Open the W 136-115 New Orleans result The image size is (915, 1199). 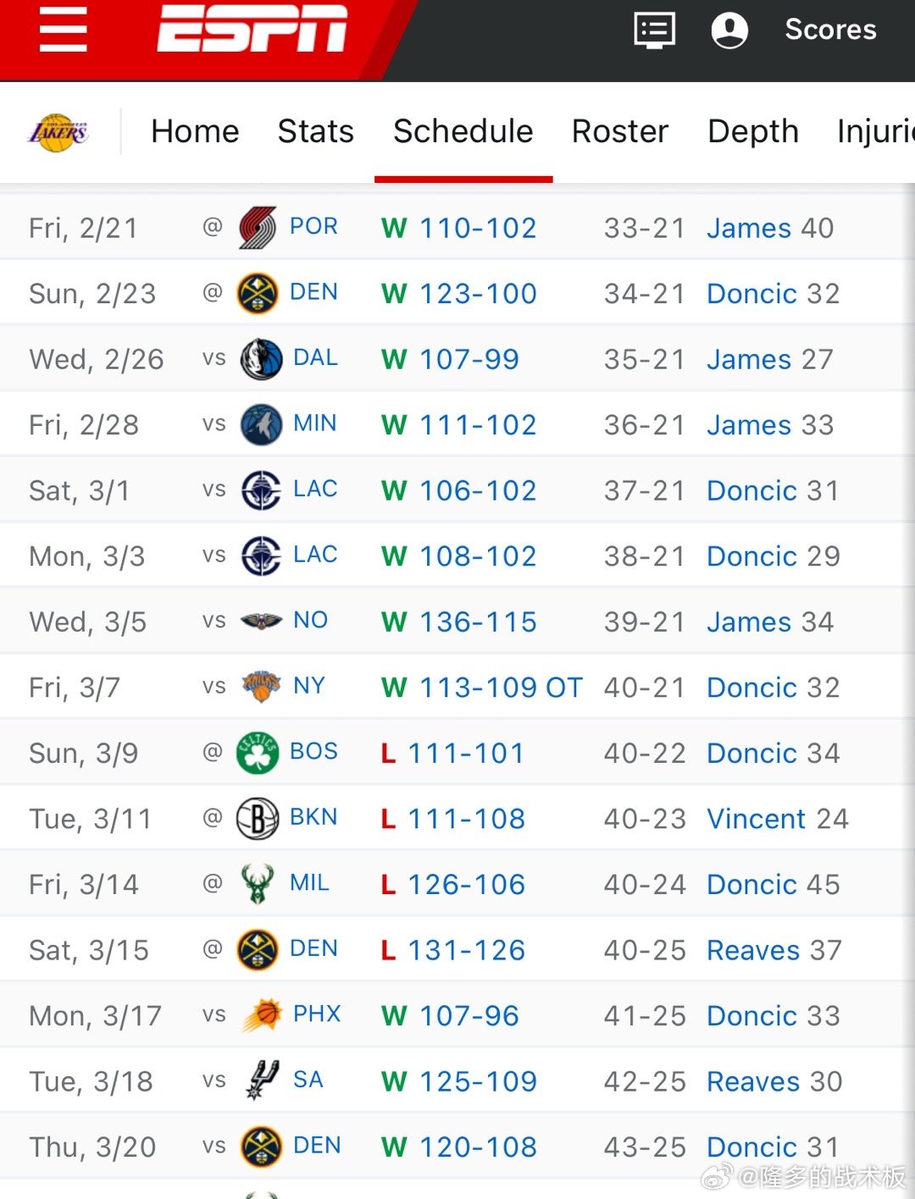coord(478,622)
